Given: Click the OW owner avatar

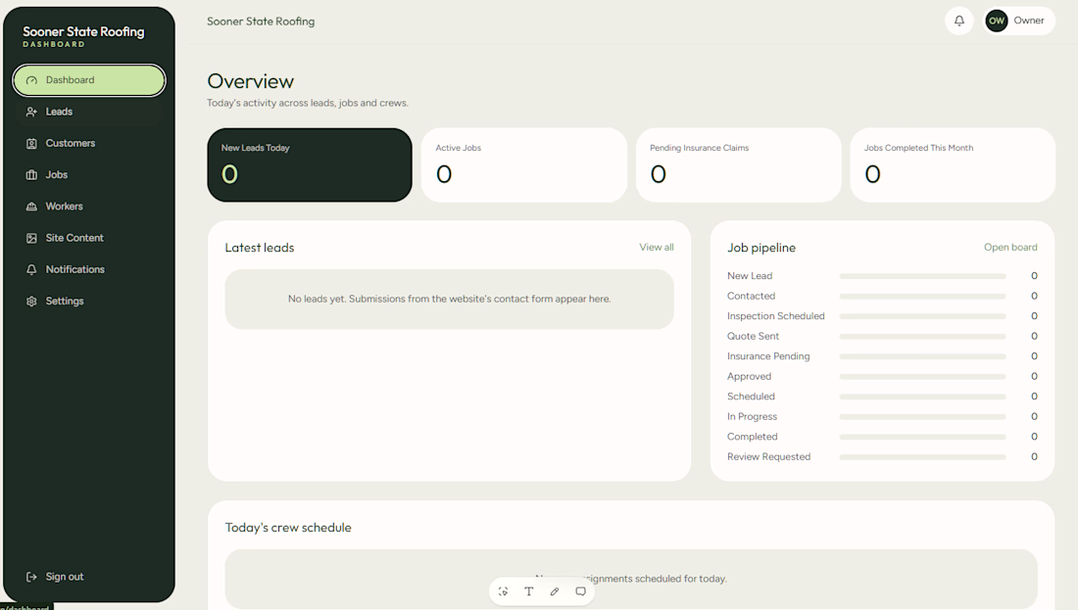Looking at the screenshot, I should pyautogui.click(x=997, y=21).
